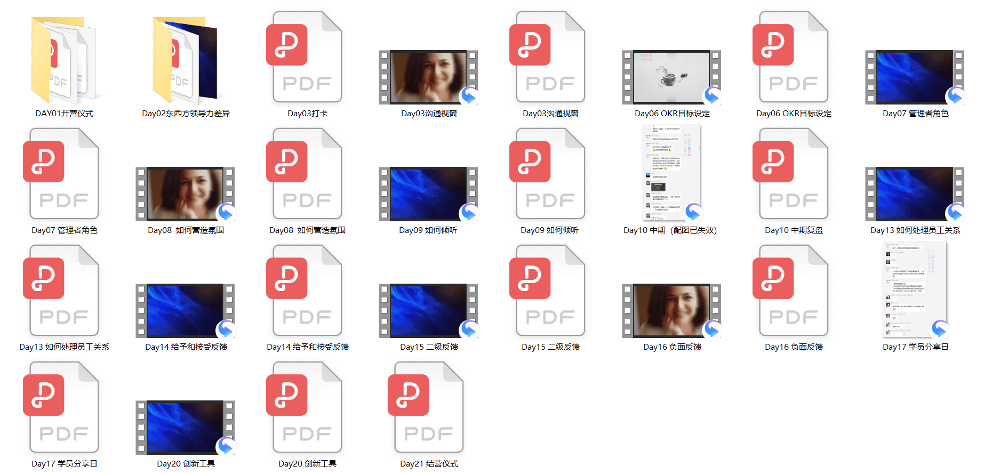The image size is (984, 474).
Task: Open the Day06 OKR目标设定 video file
Action: pos(672,77)
